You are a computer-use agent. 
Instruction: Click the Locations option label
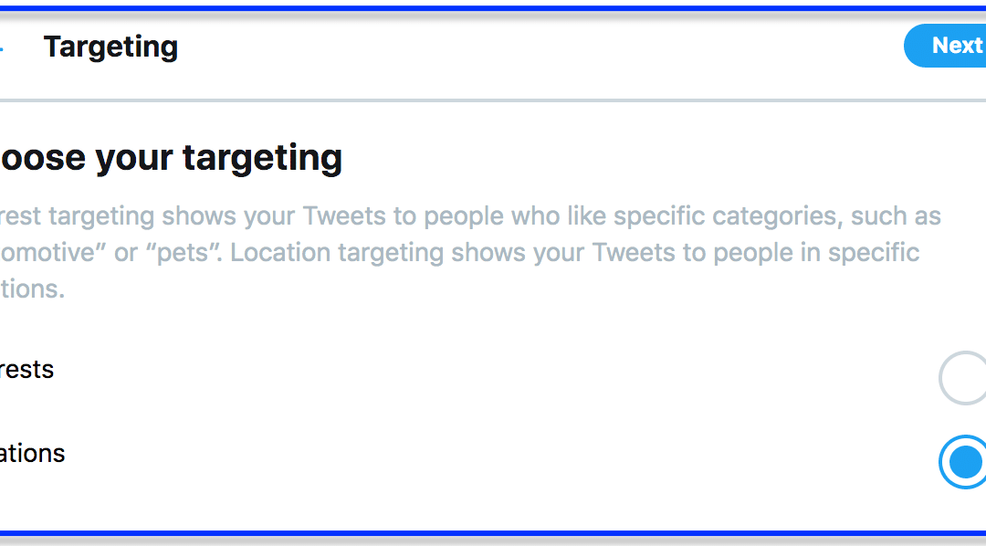(x=32, y=453)
